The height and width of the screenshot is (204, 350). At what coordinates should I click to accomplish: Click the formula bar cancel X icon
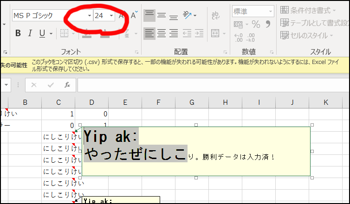(x=34, y=85)
